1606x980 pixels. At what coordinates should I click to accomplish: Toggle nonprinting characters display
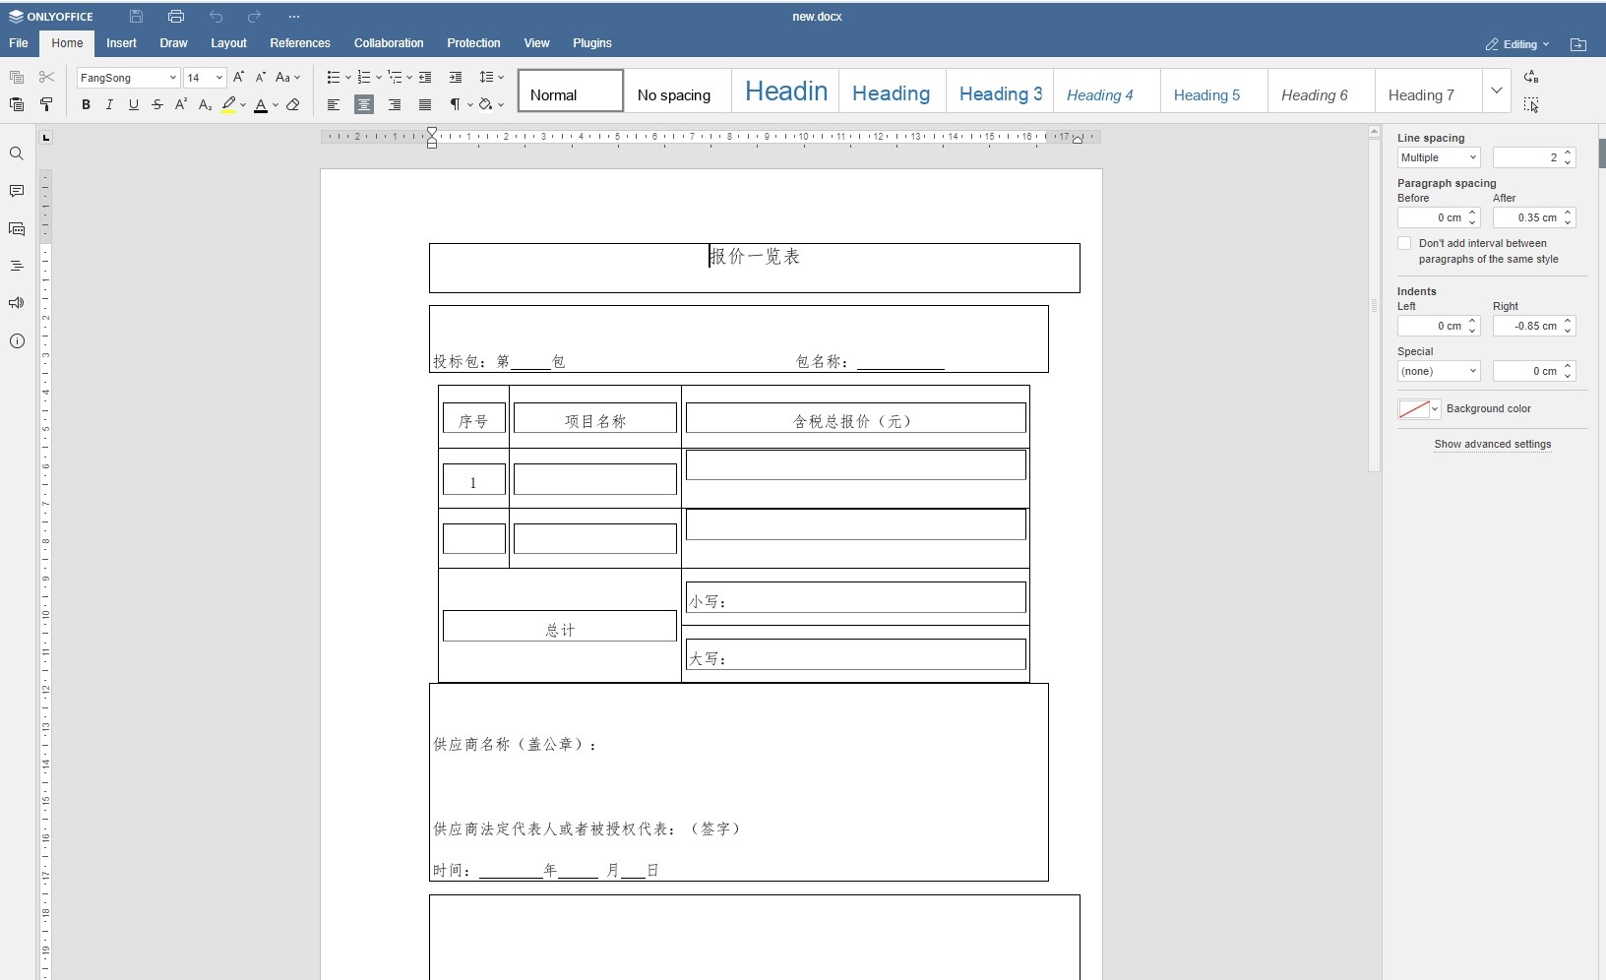tap(455, 104)
